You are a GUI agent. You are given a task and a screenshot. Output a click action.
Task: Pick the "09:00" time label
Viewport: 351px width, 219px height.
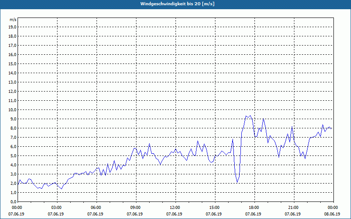136,208
